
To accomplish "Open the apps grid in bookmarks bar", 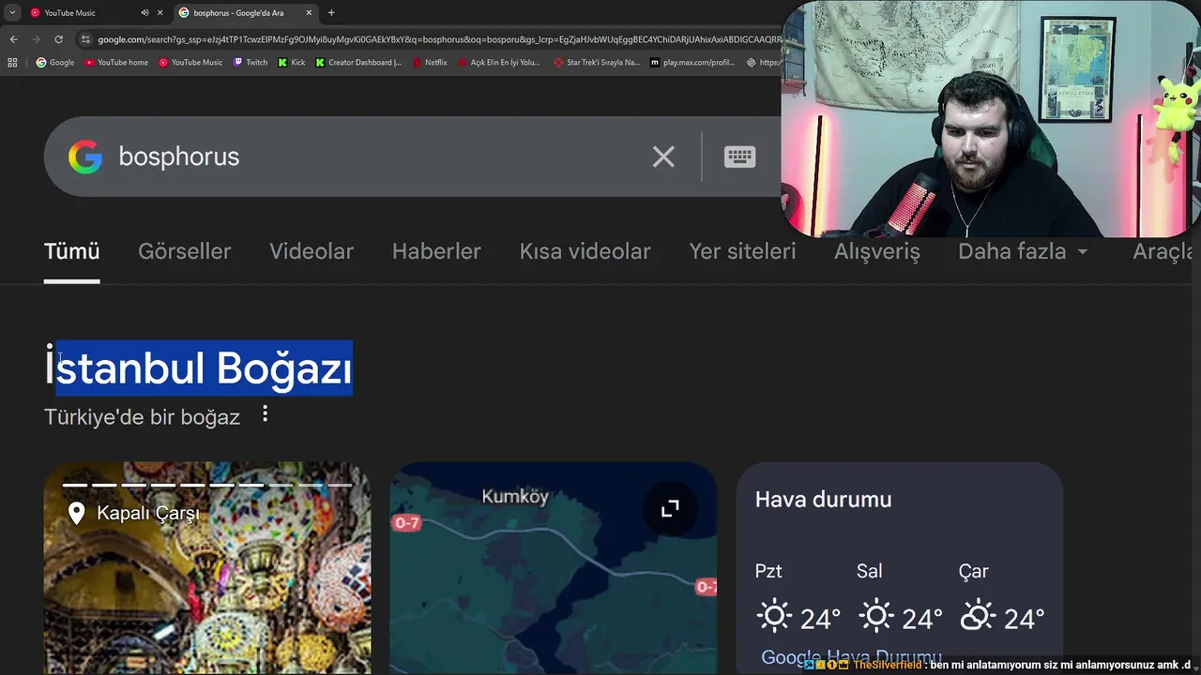I will 12,63.
